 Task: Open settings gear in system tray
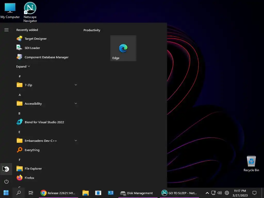point(227,193)
